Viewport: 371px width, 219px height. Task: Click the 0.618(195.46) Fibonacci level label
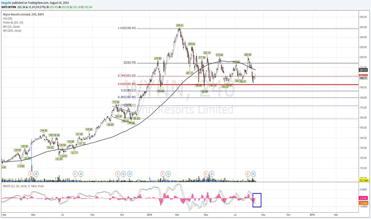127,84
